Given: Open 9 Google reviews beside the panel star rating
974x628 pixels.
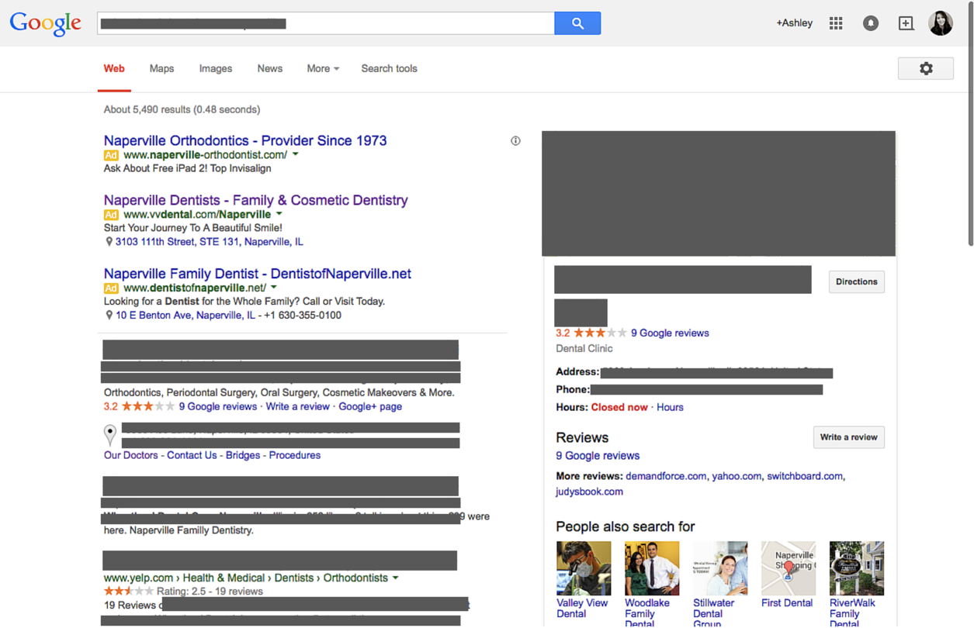Looking at the screenshot, I should click(670, 333).
